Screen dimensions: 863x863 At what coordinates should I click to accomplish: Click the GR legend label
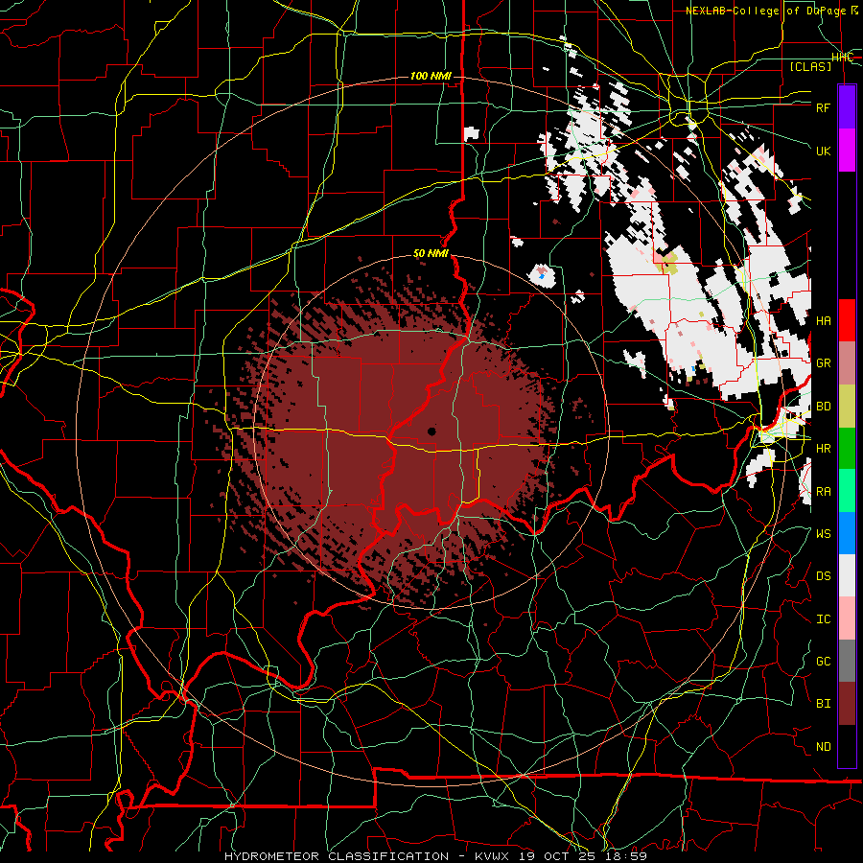pyautogui.click(x=824, y=363)
